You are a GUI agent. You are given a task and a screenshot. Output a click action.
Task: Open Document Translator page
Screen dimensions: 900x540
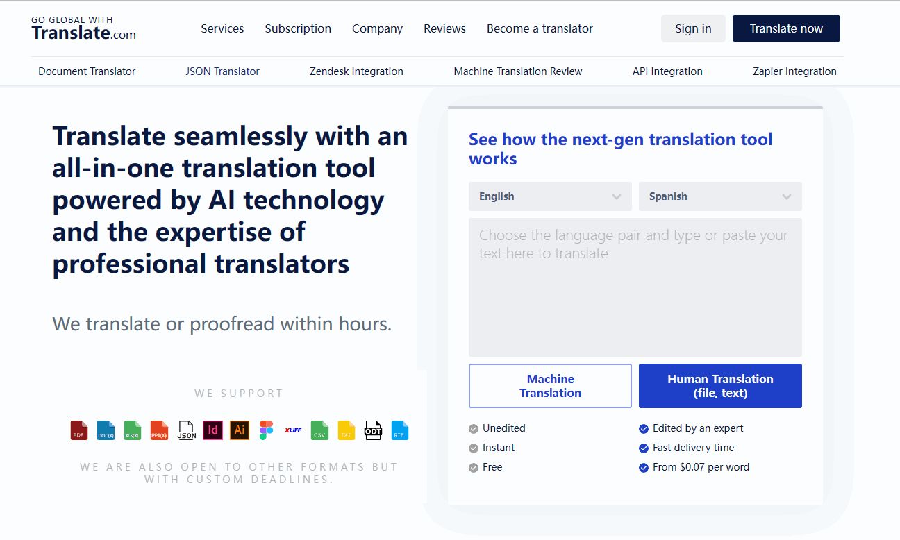pos(87,71)
